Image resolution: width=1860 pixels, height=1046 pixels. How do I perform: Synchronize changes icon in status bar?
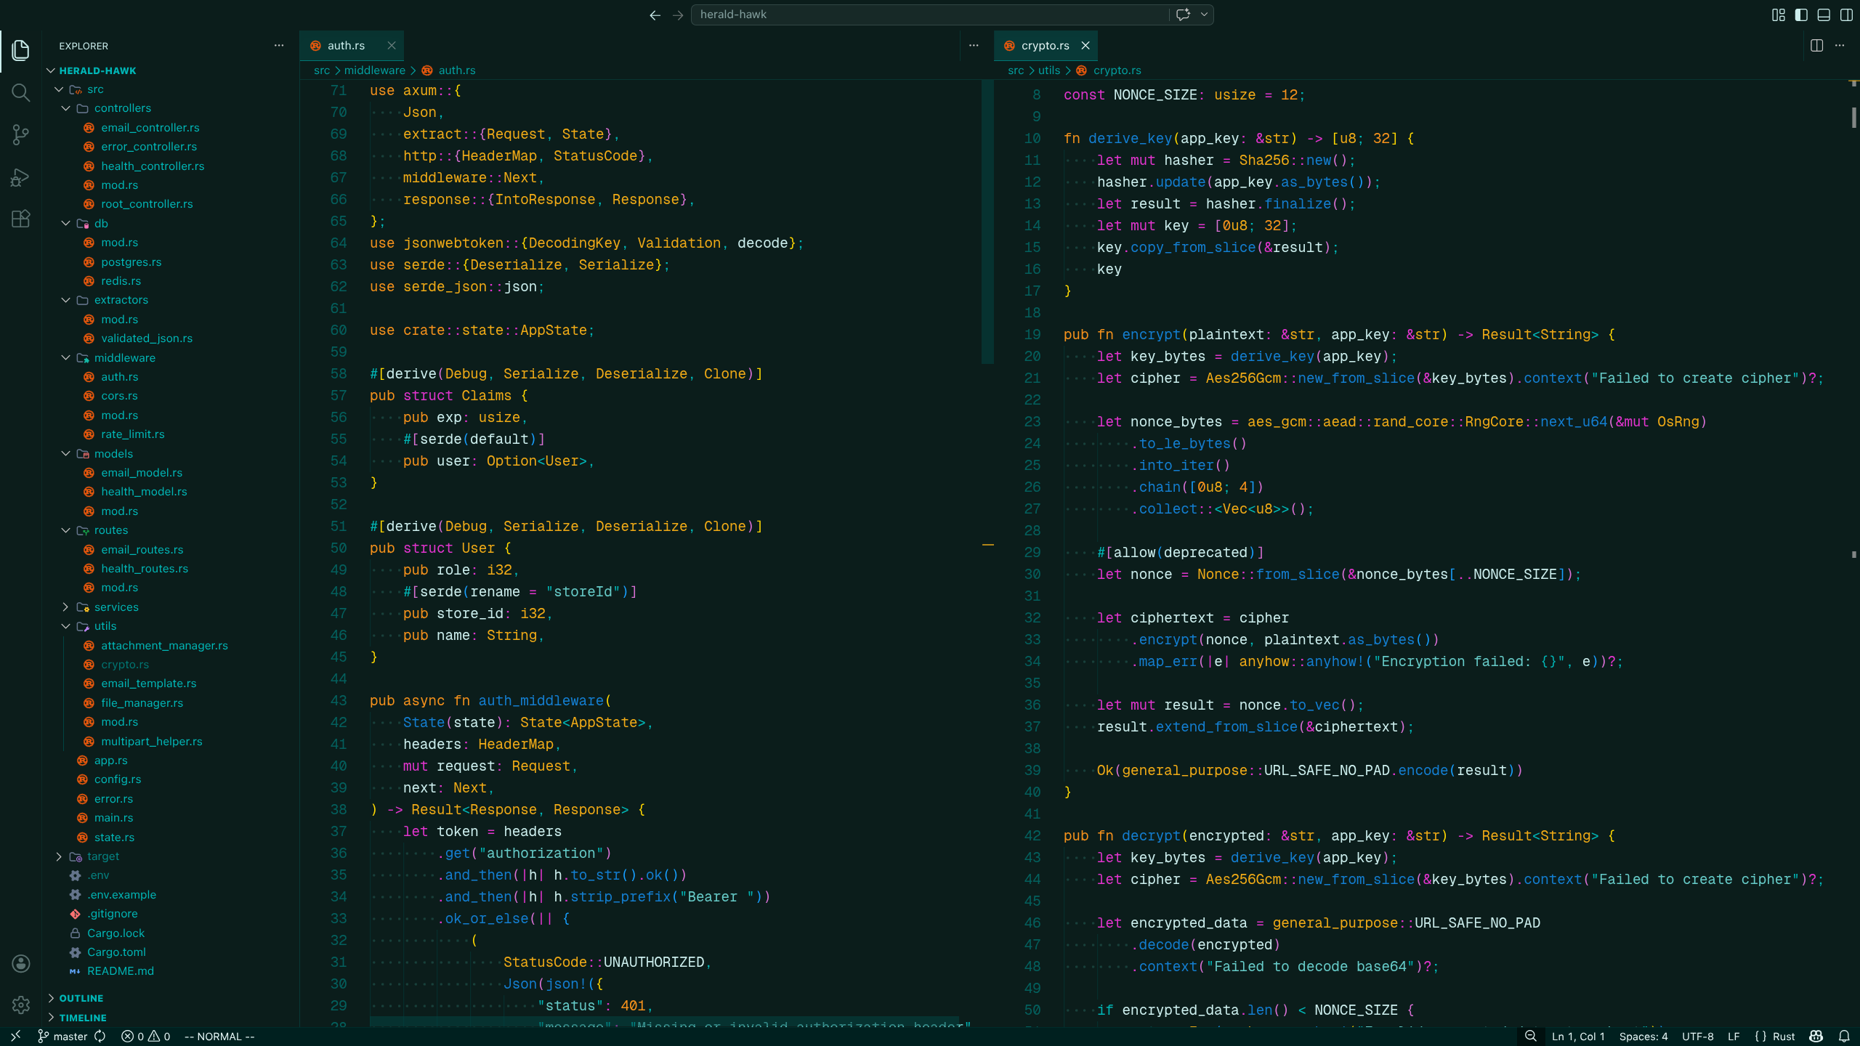100,1037
